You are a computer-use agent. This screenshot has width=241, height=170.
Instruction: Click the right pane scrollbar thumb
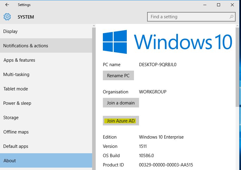coord(237,67)
